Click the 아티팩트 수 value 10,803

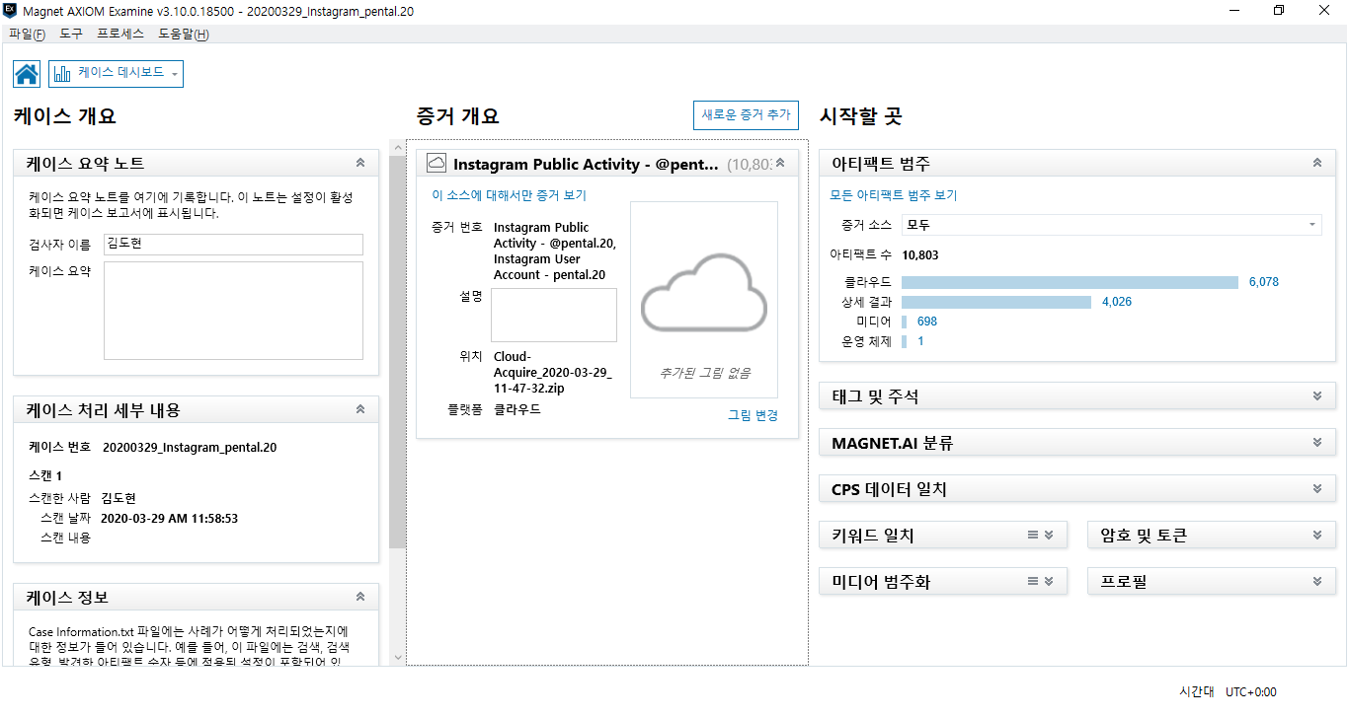pos(920,255)
